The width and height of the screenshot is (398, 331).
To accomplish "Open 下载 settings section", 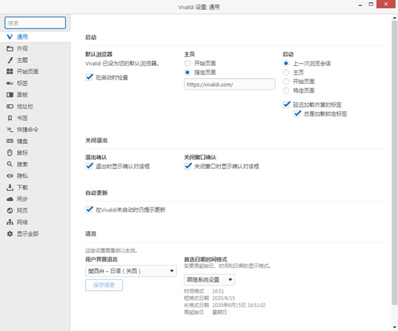I will pos(35,187).
